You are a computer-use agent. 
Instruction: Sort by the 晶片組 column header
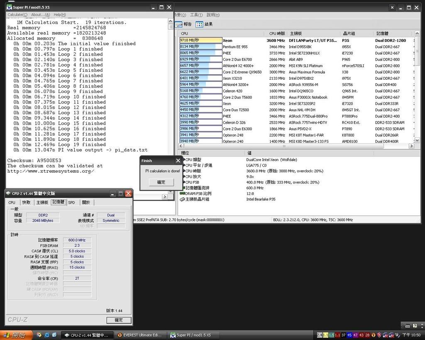[x=357, y=34]
